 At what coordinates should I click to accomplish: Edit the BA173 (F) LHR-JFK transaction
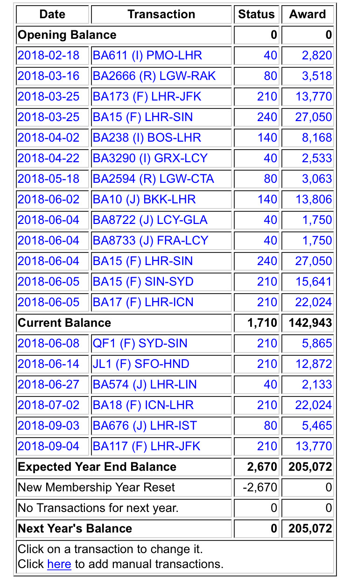click(x=147, y=97)
